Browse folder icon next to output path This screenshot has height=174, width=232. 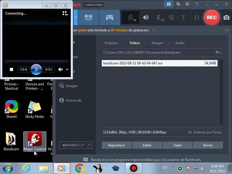[217, 52]
